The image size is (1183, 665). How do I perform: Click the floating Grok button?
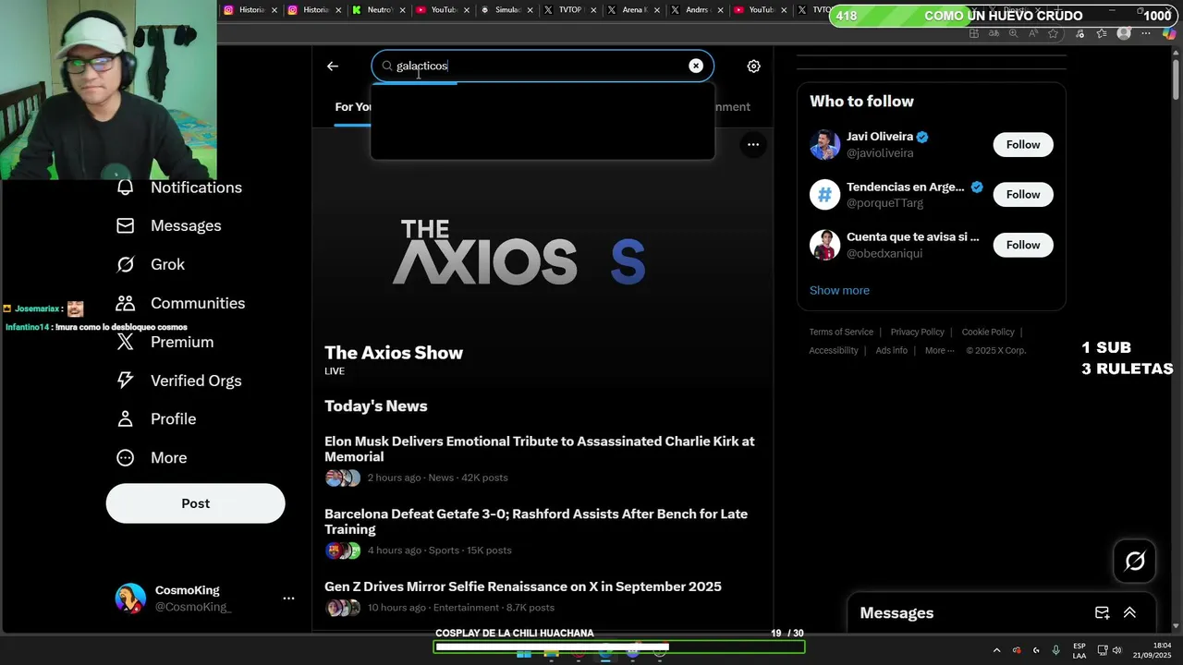(x=1135, y=561)
